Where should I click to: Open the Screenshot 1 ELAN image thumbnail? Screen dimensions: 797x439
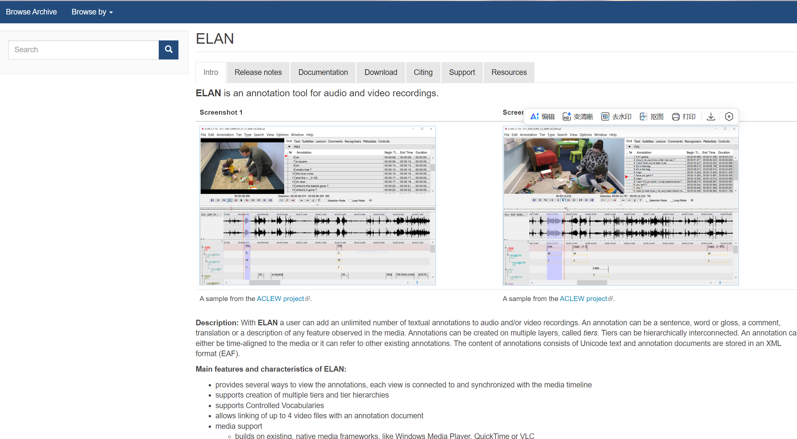317,205
